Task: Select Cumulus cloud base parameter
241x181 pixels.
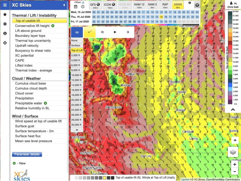Action: (39, 83)
